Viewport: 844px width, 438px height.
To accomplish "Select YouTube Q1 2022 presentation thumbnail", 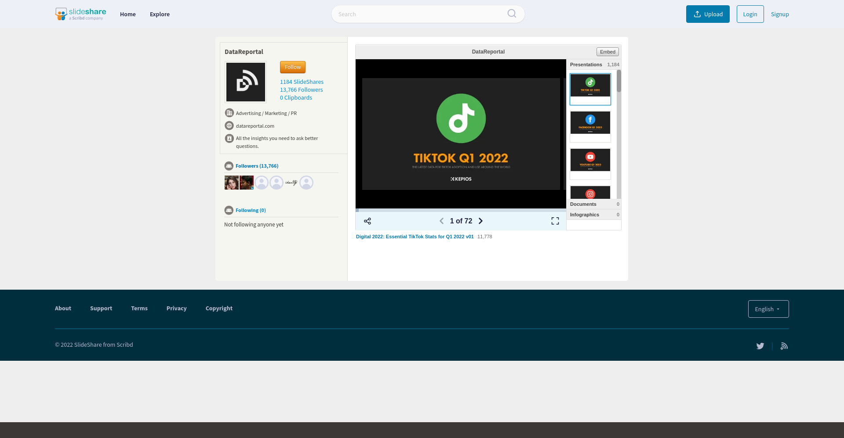I will 590,164.
